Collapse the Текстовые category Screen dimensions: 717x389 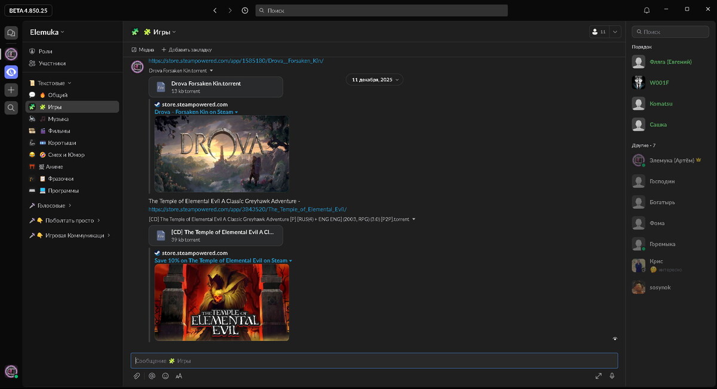coord(50,83)
